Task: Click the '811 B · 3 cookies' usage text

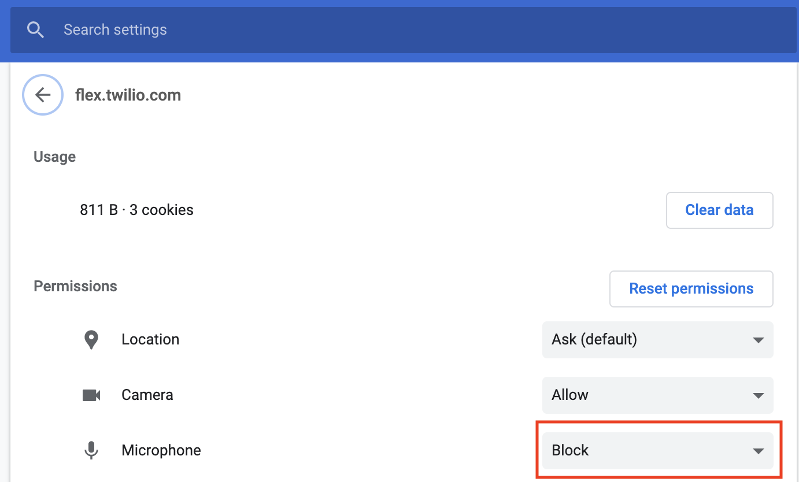Action: point(137,210)
